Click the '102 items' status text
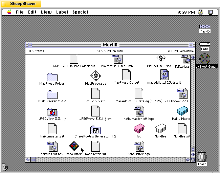 point(36,51)
